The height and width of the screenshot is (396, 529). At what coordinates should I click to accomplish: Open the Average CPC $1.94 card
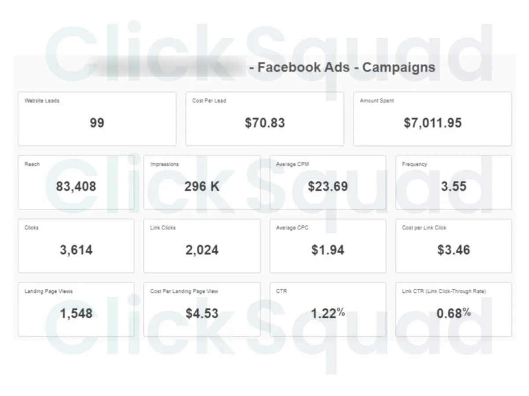pos(328,246)
